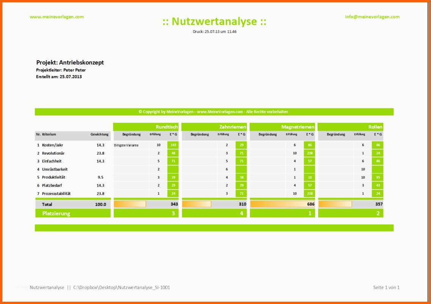Click the 'Gewichtung' column header
431x304 pixels.
99,135
